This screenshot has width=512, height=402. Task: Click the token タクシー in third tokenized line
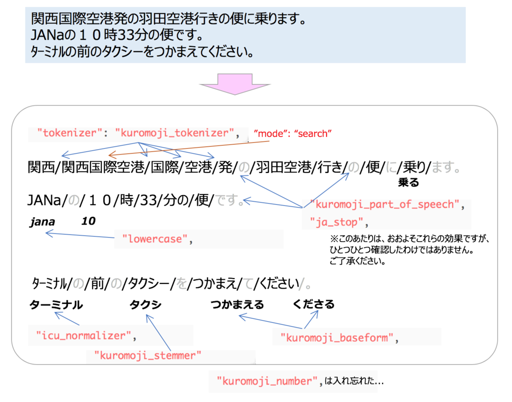pos(149,283)
